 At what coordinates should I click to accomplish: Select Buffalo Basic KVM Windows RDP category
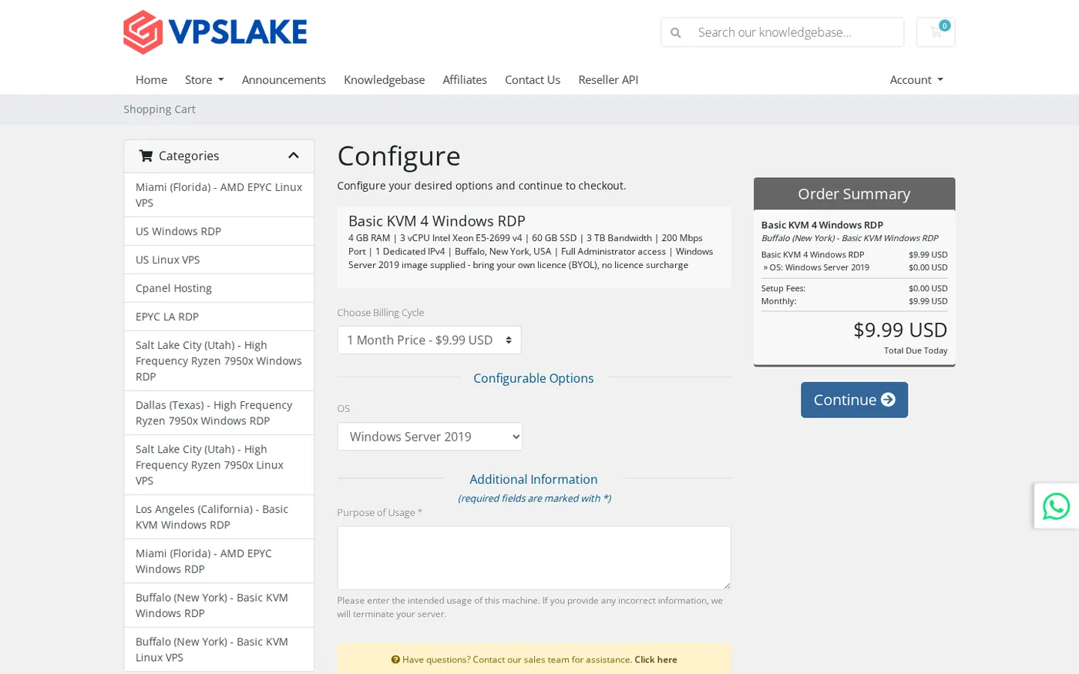point(219,605)
